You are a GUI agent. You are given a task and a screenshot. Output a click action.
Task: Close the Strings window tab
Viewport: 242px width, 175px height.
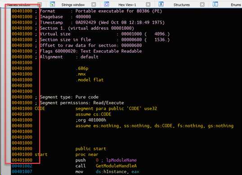[x=94, y=4]
